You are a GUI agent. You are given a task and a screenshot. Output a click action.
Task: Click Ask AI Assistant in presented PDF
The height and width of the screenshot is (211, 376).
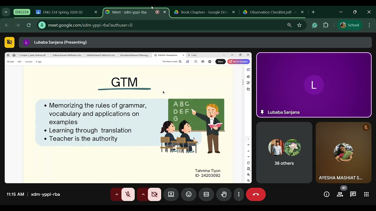coord(239,62)
